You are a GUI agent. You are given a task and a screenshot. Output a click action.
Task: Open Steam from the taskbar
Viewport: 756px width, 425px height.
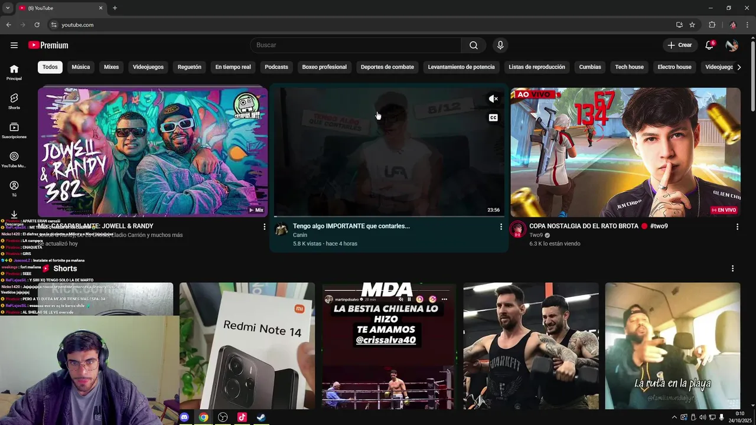(260, 417)
